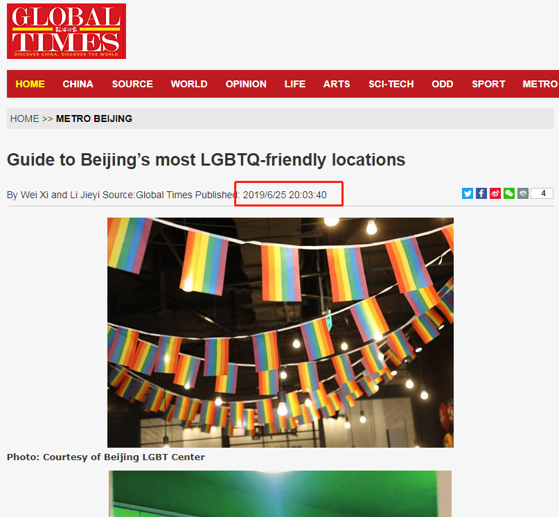559x517 pixels.
Task: Go to the SOURCE section
Action: (x=132, y=84)
